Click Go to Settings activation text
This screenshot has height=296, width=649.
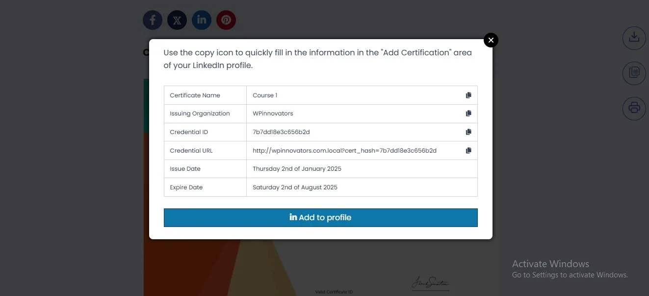pos(570,274)
